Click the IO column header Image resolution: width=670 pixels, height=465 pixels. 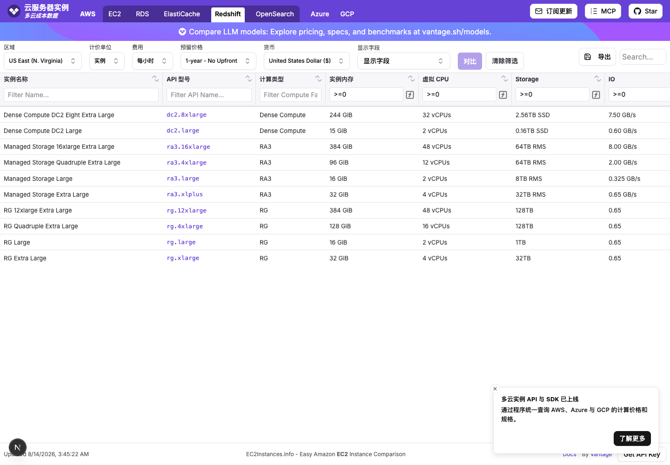point(612,79)
